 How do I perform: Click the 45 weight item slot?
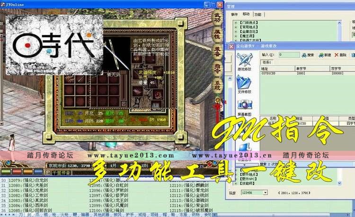click(151, 83)
